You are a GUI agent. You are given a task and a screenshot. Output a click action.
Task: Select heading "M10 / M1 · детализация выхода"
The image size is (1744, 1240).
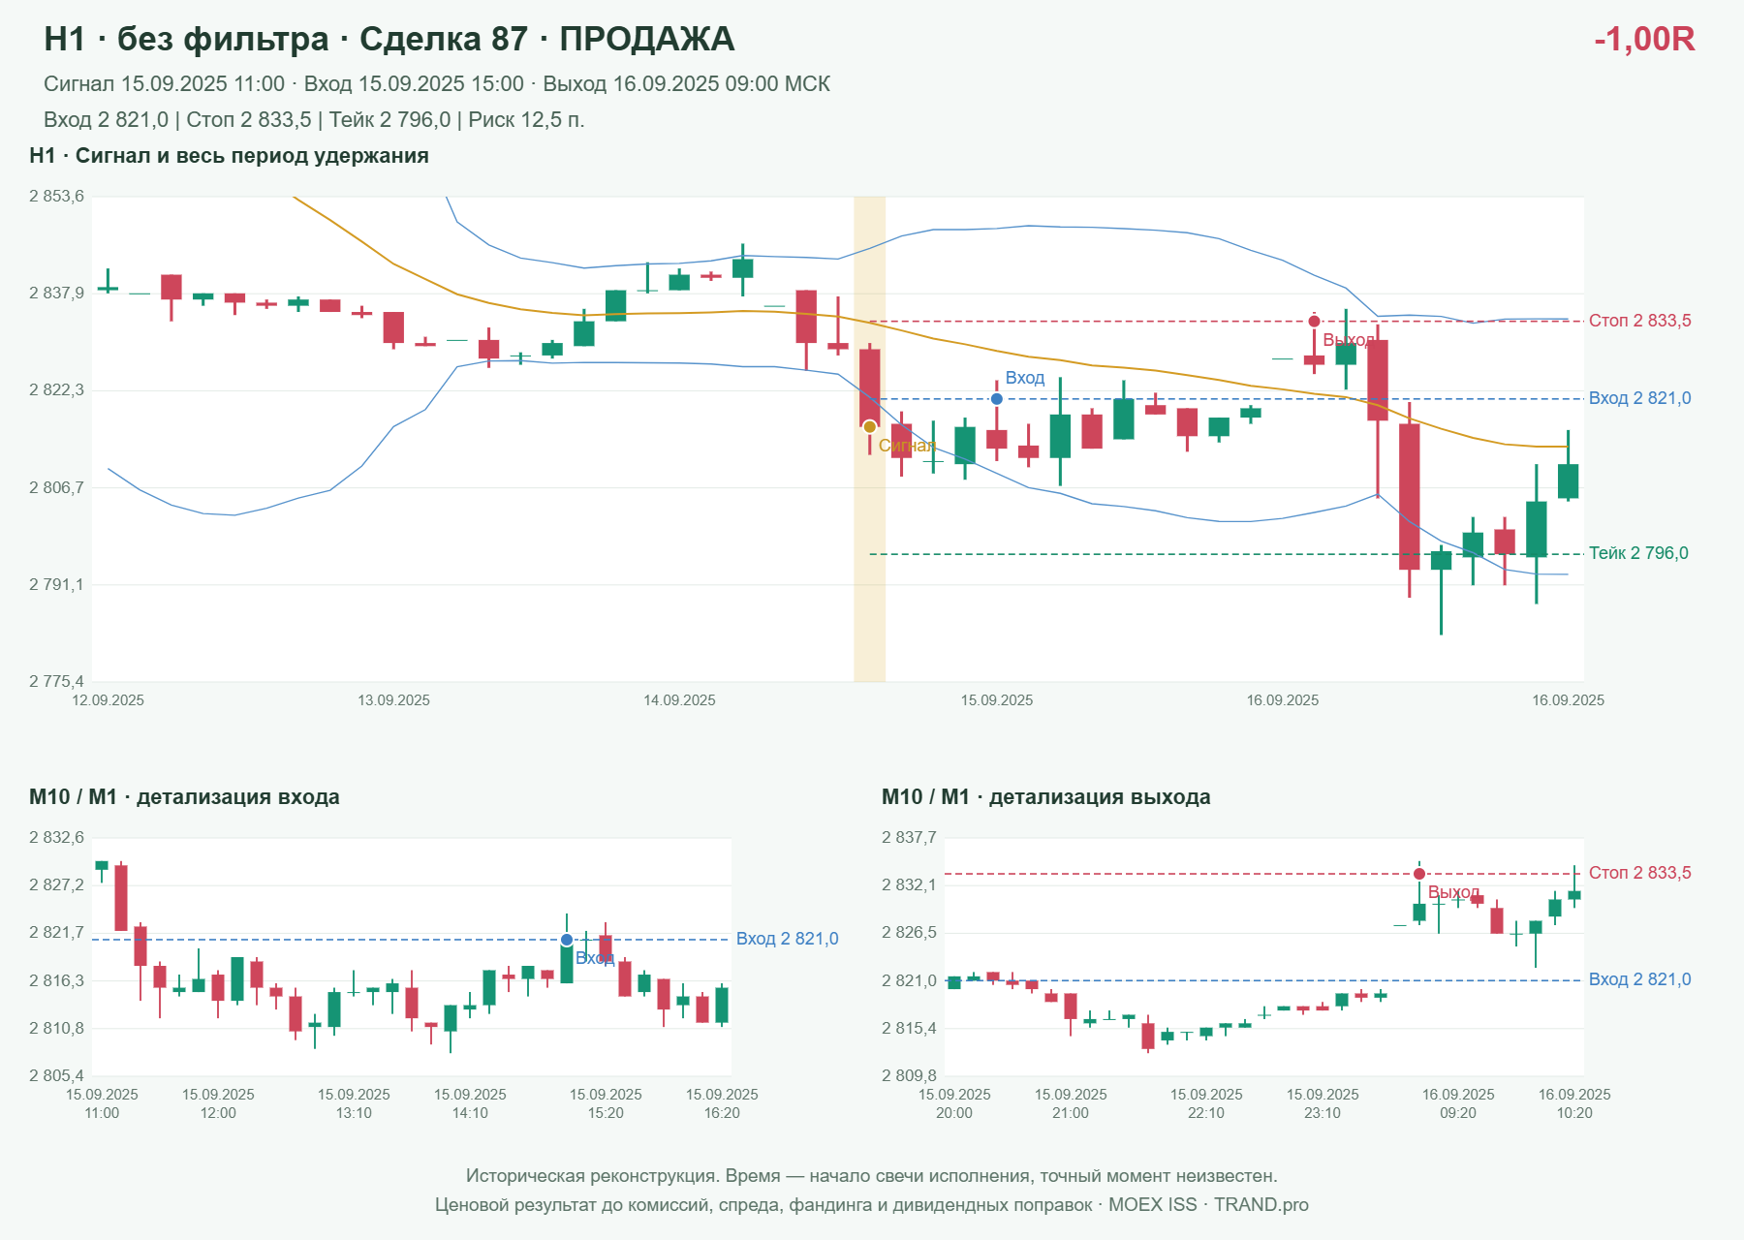(1046, 797)
